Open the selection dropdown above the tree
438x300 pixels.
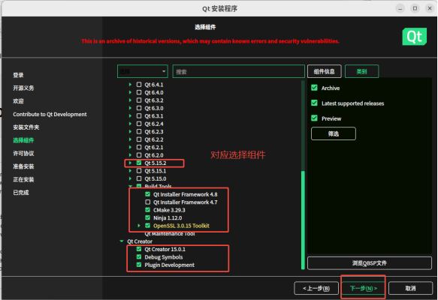tap(143, 71)
